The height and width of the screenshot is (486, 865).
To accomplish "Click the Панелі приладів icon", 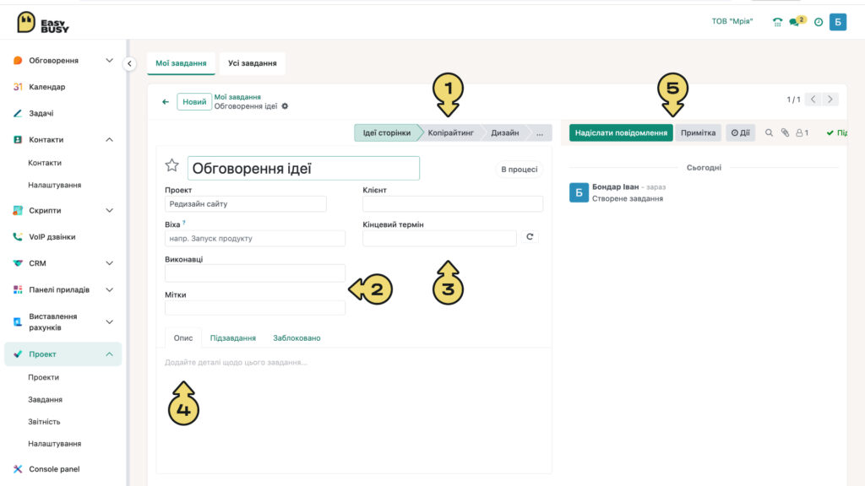I will 18,290.
